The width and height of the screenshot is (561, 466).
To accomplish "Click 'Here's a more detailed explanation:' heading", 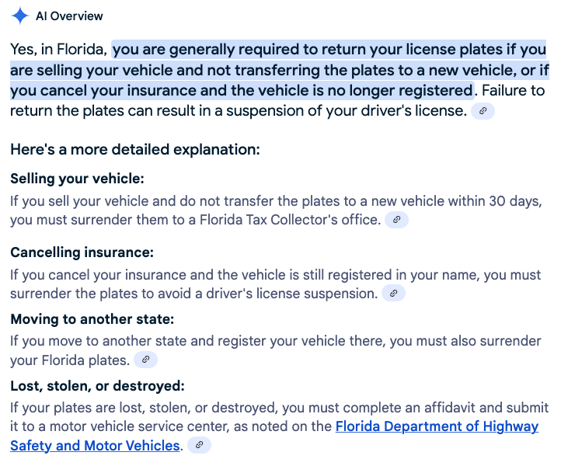I will (135, 149).
